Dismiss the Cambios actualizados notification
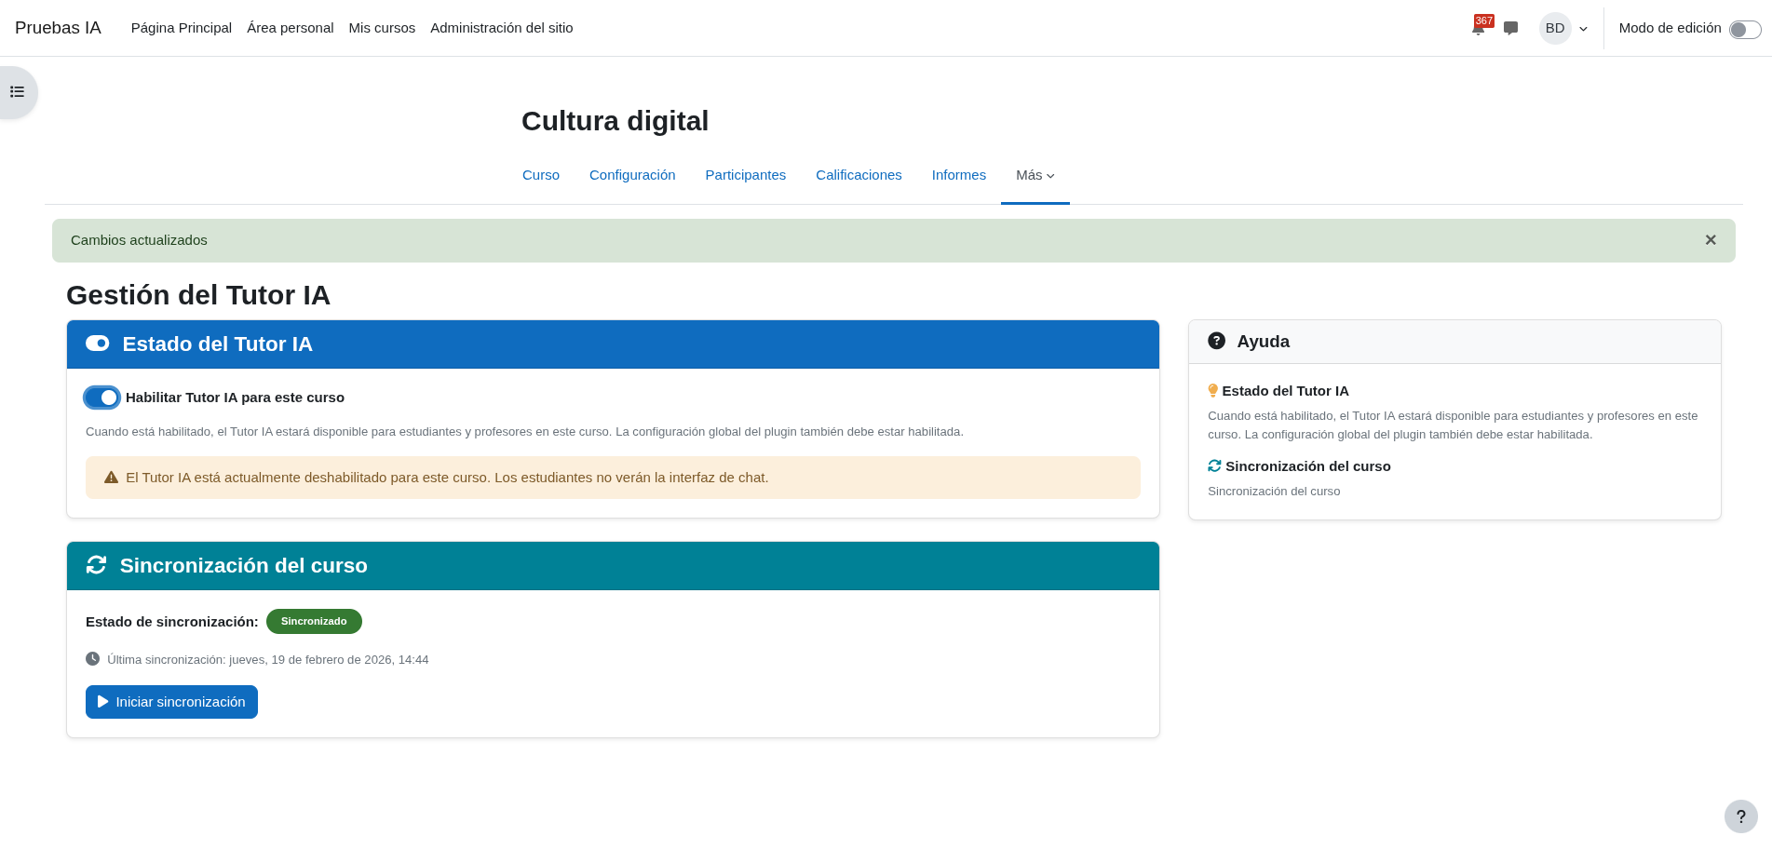This screenshot has width=1772, height=863. click(x=1711, y=239)
